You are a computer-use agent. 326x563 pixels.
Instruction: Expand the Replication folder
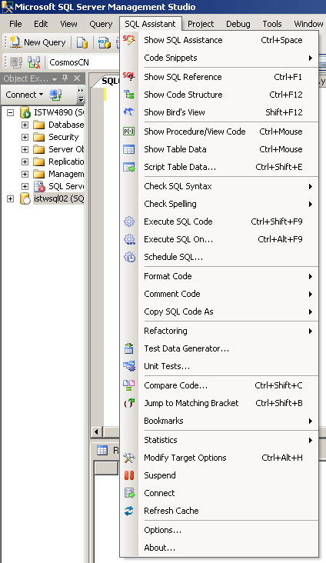pos(25,162)
